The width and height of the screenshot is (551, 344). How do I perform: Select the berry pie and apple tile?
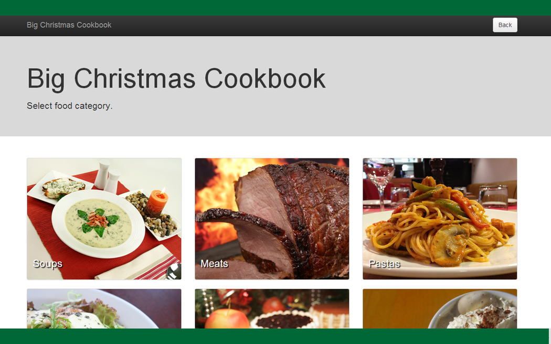click(x=272, y=308)
